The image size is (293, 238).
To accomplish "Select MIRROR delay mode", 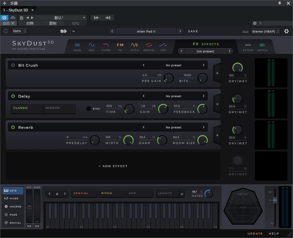I will click(59, 109).
